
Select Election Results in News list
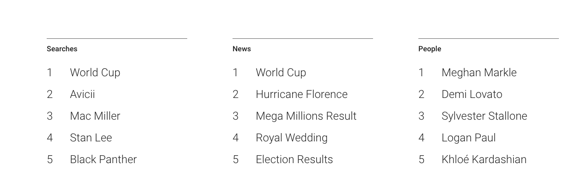(294, 159)
